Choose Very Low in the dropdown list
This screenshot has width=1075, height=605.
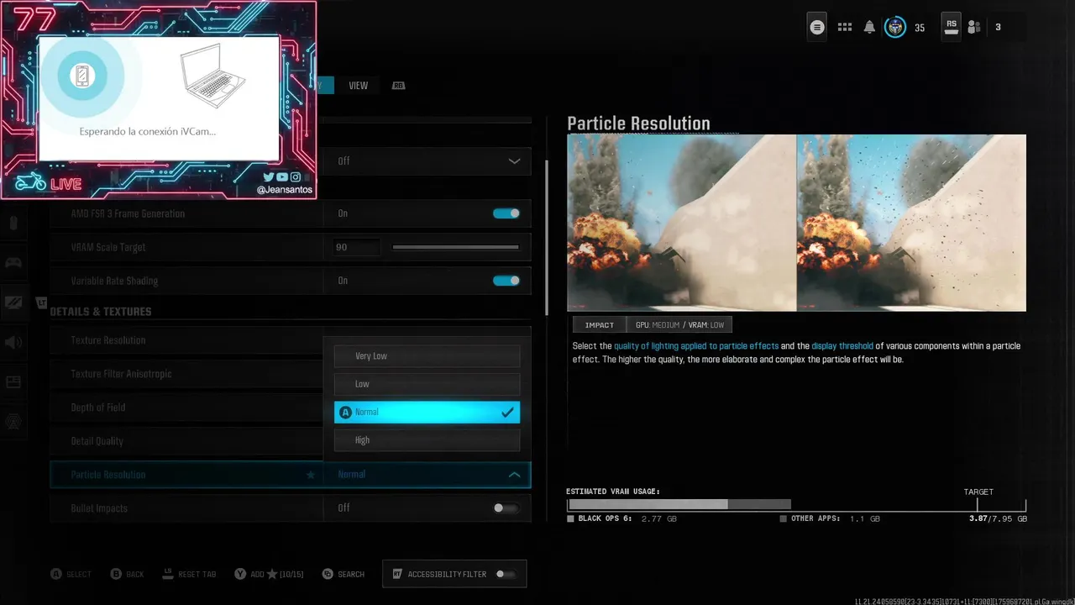pyautogui.click(x=427, y=356)
